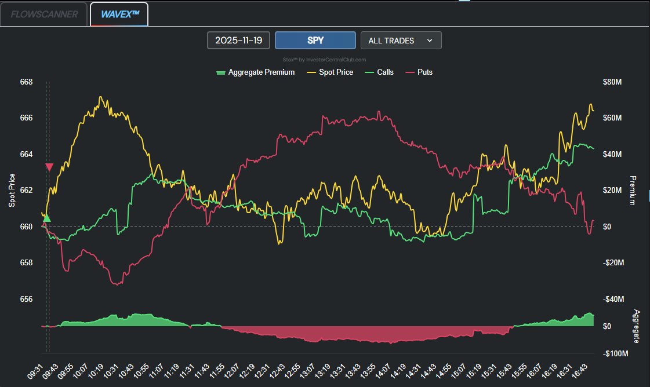The height and width of the screenshot is (387, 650).
Task: Hide the Calls series by clicking its legend label
Action: (x=384, y=72)
